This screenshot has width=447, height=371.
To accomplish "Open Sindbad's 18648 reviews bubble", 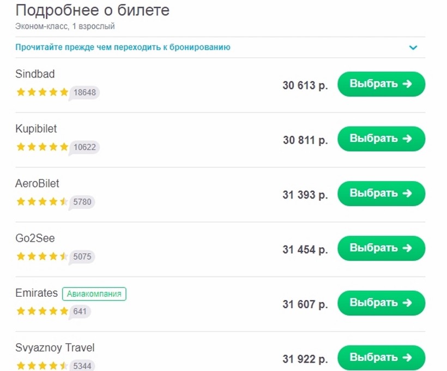I will 84,93.
